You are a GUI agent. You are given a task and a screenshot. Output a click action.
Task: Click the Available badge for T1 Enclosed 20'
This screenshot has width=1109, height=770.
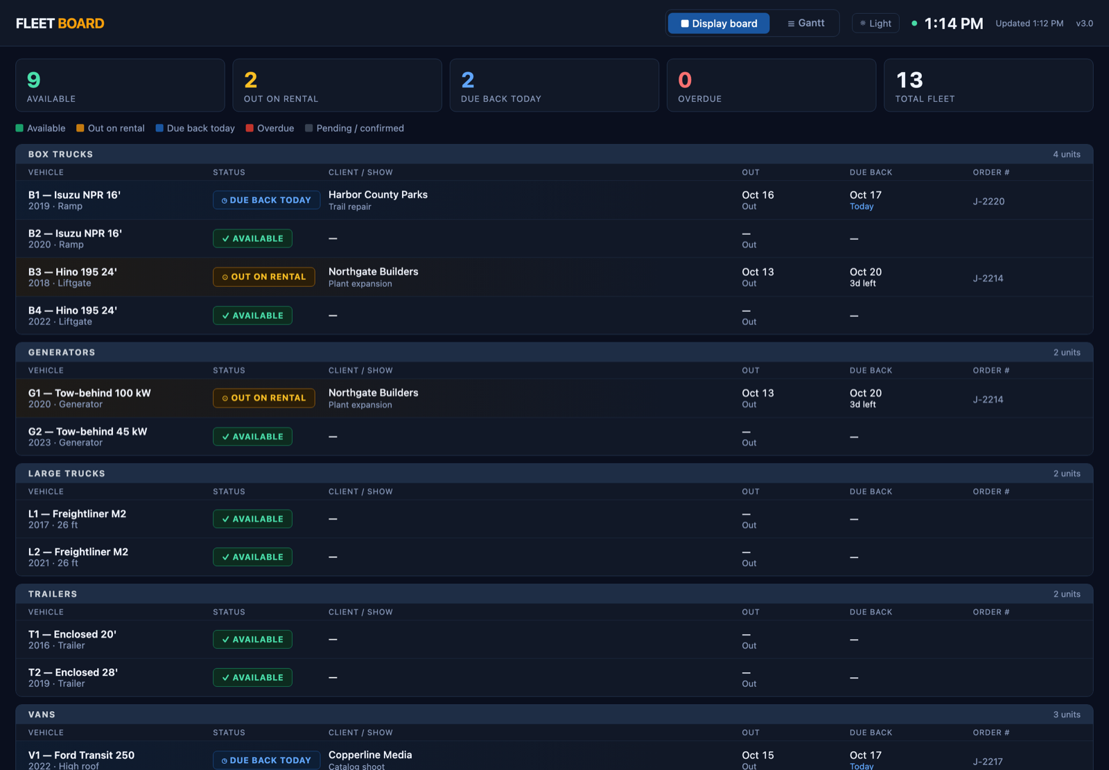(252, 640)
